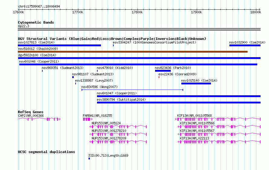Open the nsv601046 (Cooper2011) variant label
Viewport: 269px width, 170px height.
pyautogui.click(x=39, y=61)
